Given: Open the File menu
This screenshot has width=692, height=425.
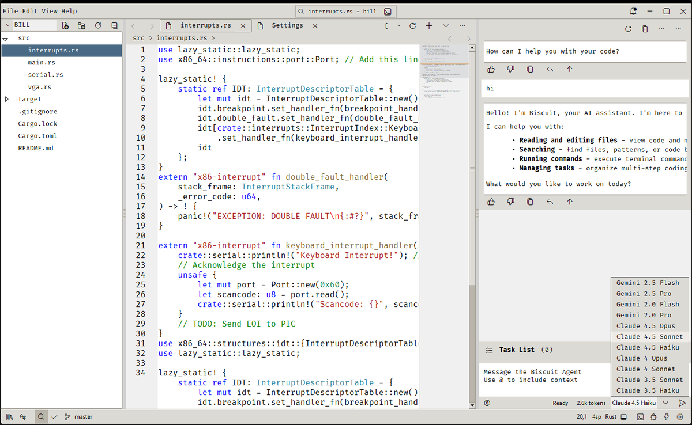Looking at the screenshot, I should click(10, 11).
